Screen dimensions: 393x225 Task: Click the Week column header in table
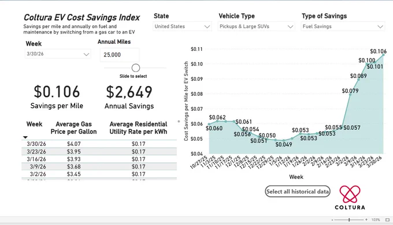click(34, 124)
